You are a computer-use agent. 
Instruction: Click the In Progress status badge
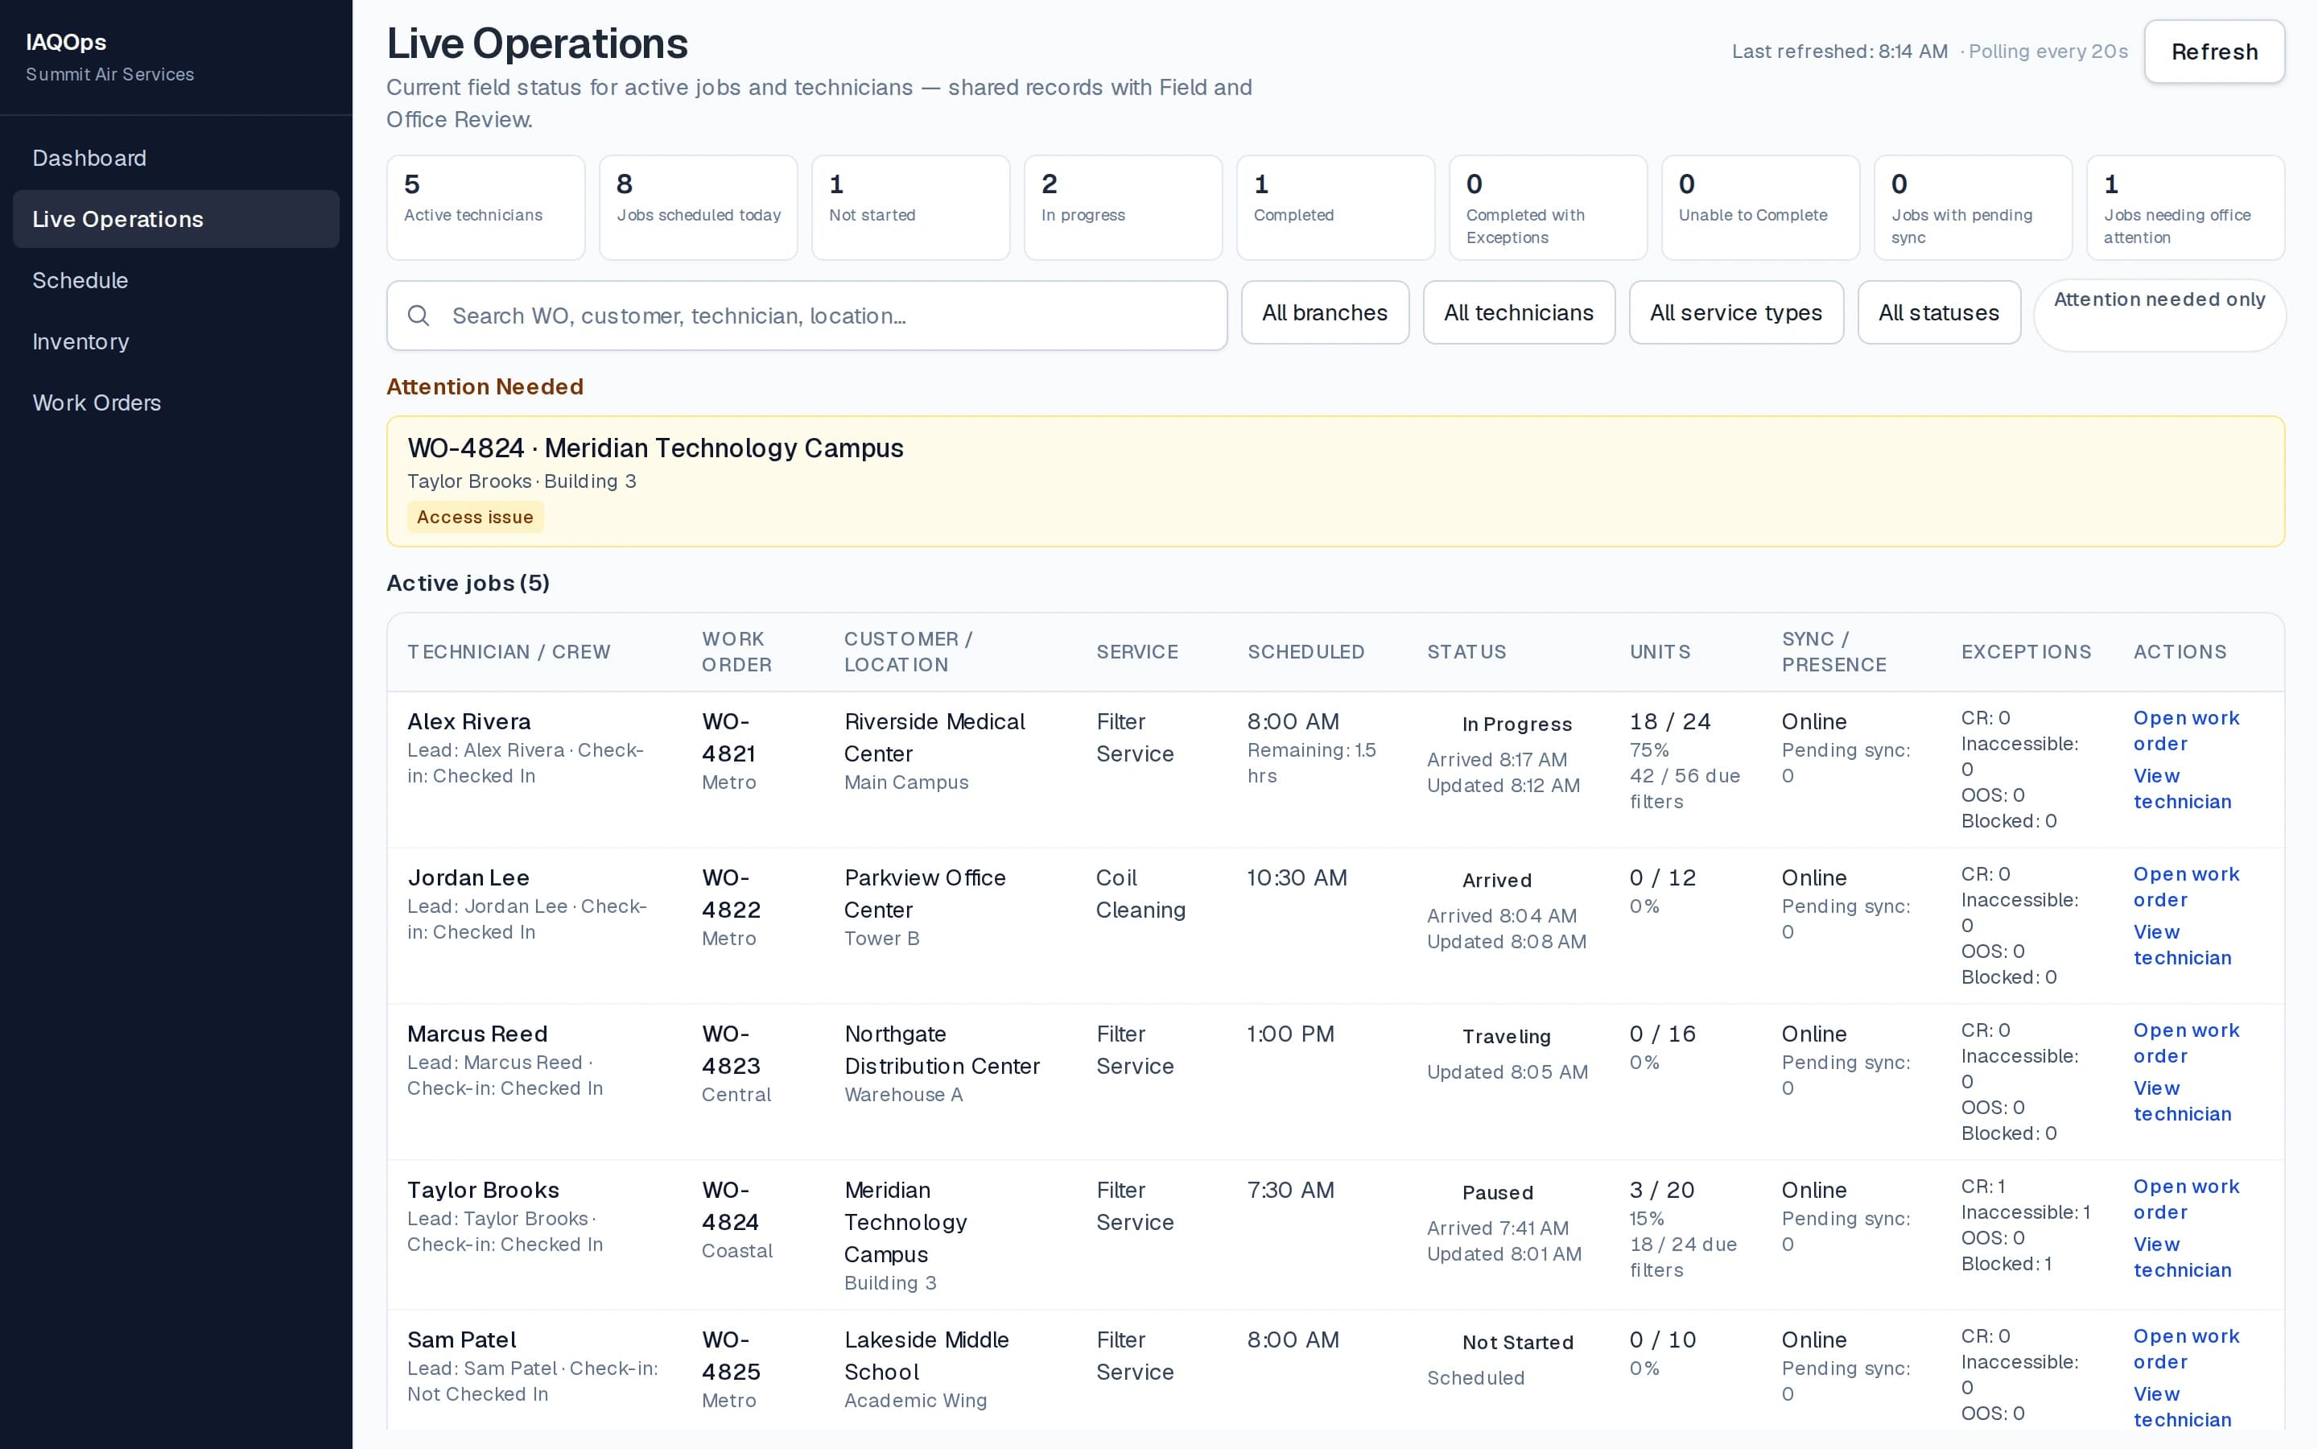point(1516,724)
